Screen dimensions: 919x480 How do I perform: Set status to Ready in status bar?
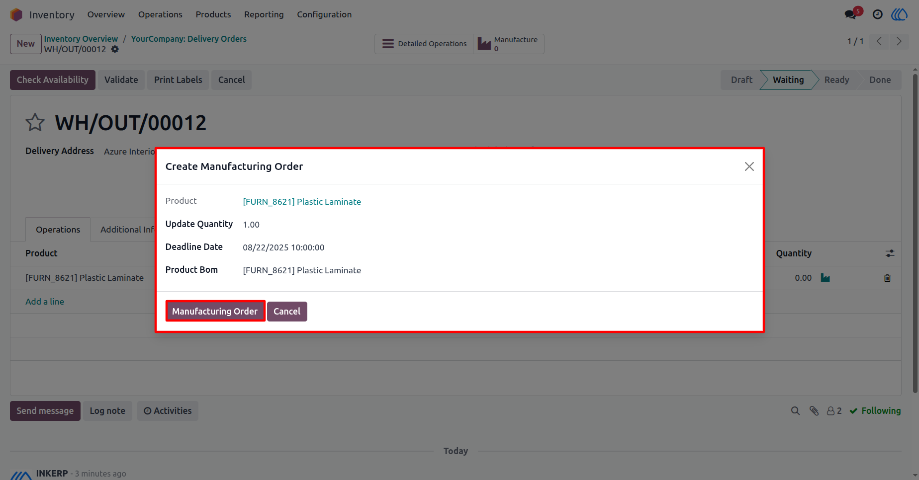pyautogui.click(x=836, y=80)
